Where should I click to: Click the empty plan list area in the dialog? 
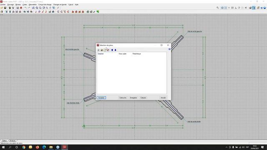click(x=132, y=74)
